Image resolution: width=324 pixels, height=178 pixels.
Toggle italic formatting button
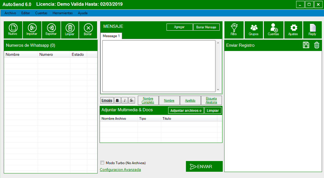124,100
